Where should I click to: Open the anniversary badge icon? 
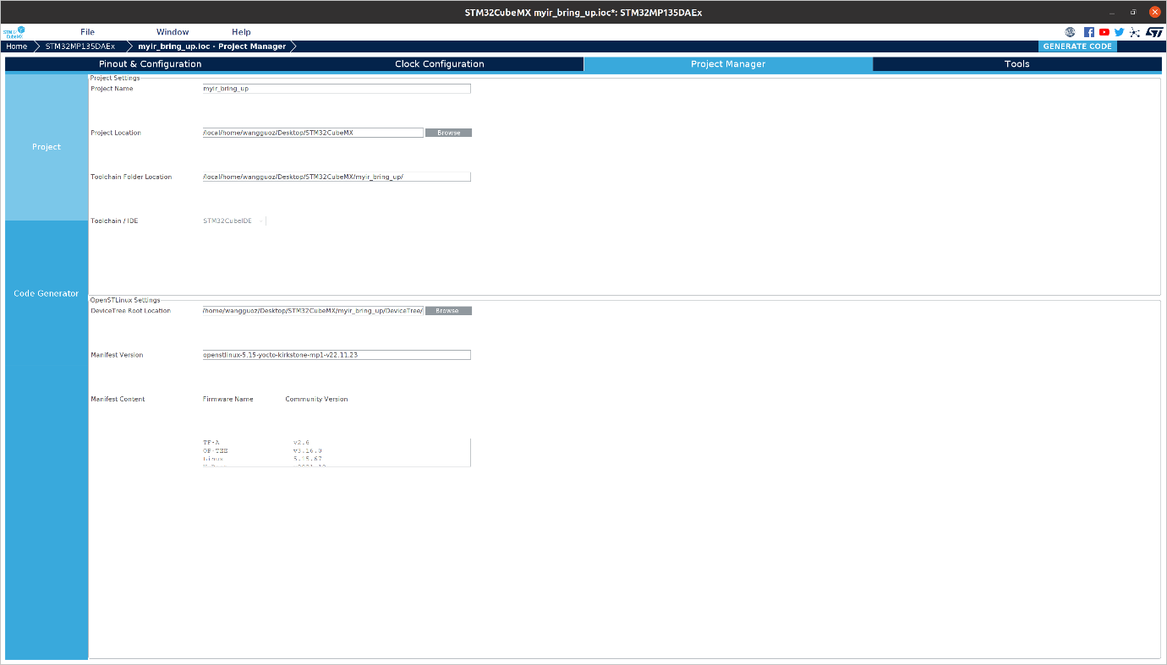(x=1070, y=32)
